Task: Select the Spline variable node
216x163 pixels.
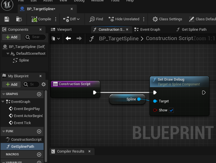Action: pos(127,99)
